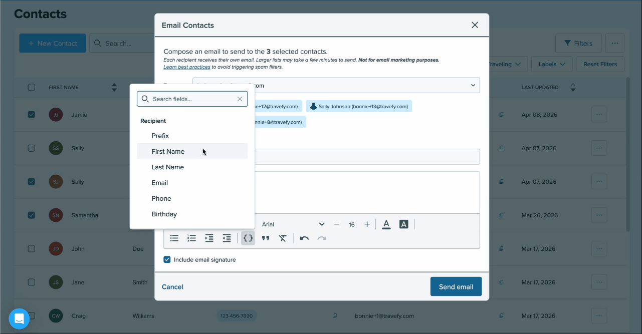Clear the Search fields box
642x334 pixels.
(240, 99)
